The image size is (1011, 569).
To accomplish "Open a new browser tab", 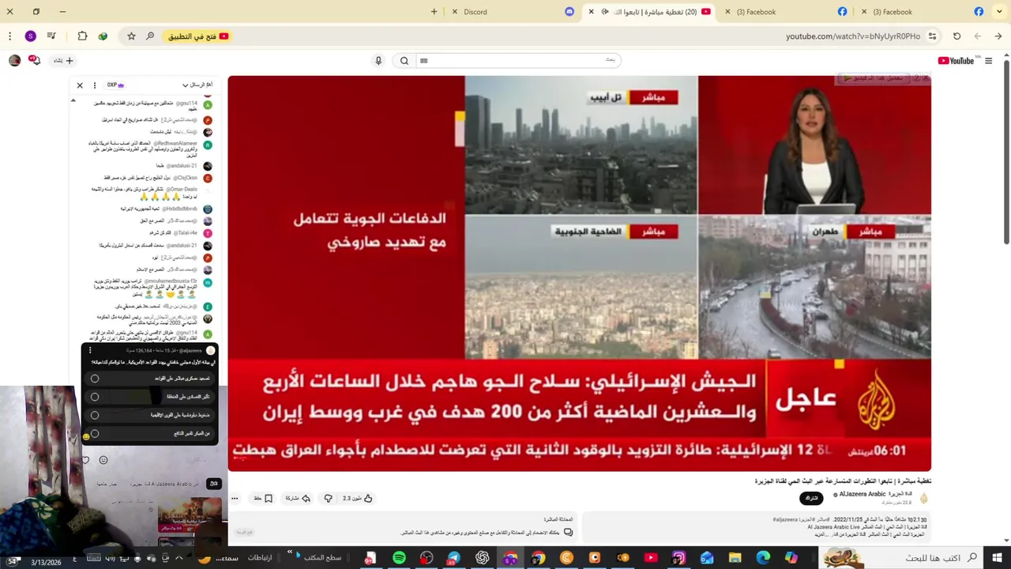I will pyautogui.click(x=434, y=12).
